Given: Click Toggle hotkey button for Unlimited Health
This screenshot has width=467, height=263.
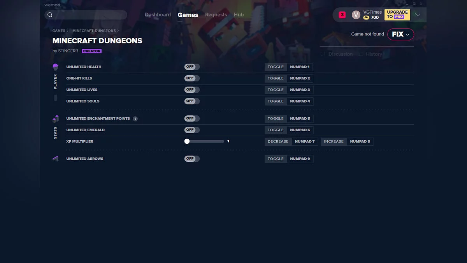Looking at the screenshot, I should tap(276, 67).
